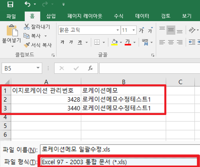Expand the 붙여넣기 options arrow
Screen dimensions: 200x167
click(x=12, y=46)
